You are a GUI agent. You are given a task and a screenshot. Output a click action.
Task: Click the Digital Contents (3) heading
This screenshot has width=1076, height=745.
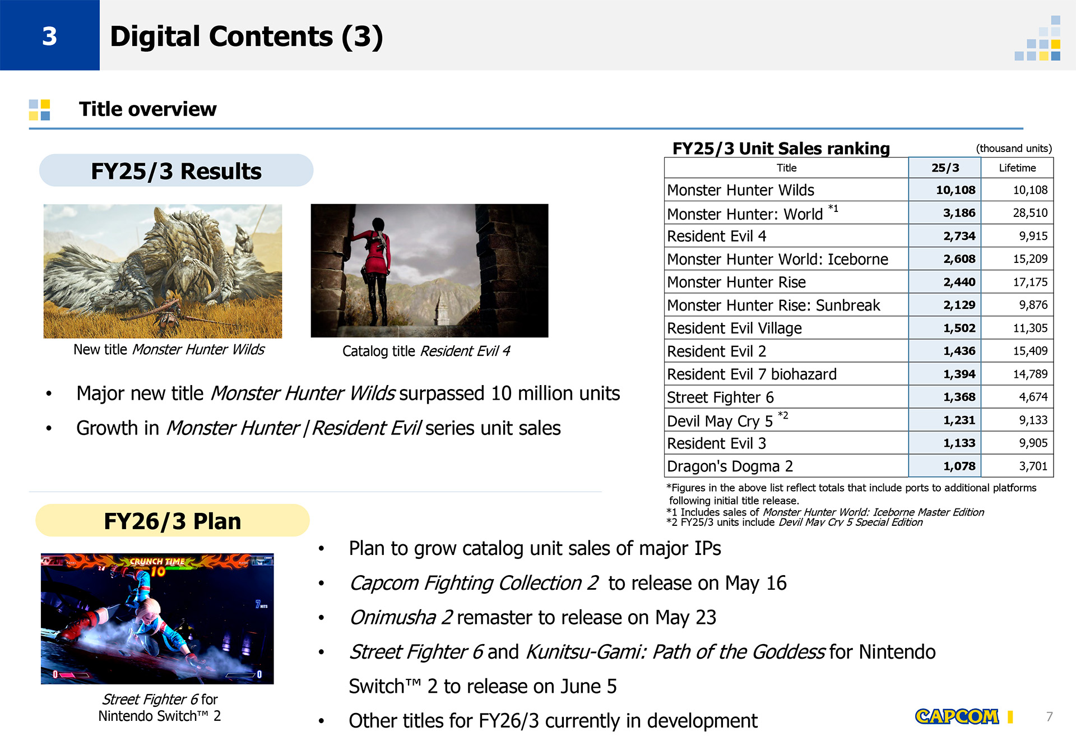coord(246,36)
